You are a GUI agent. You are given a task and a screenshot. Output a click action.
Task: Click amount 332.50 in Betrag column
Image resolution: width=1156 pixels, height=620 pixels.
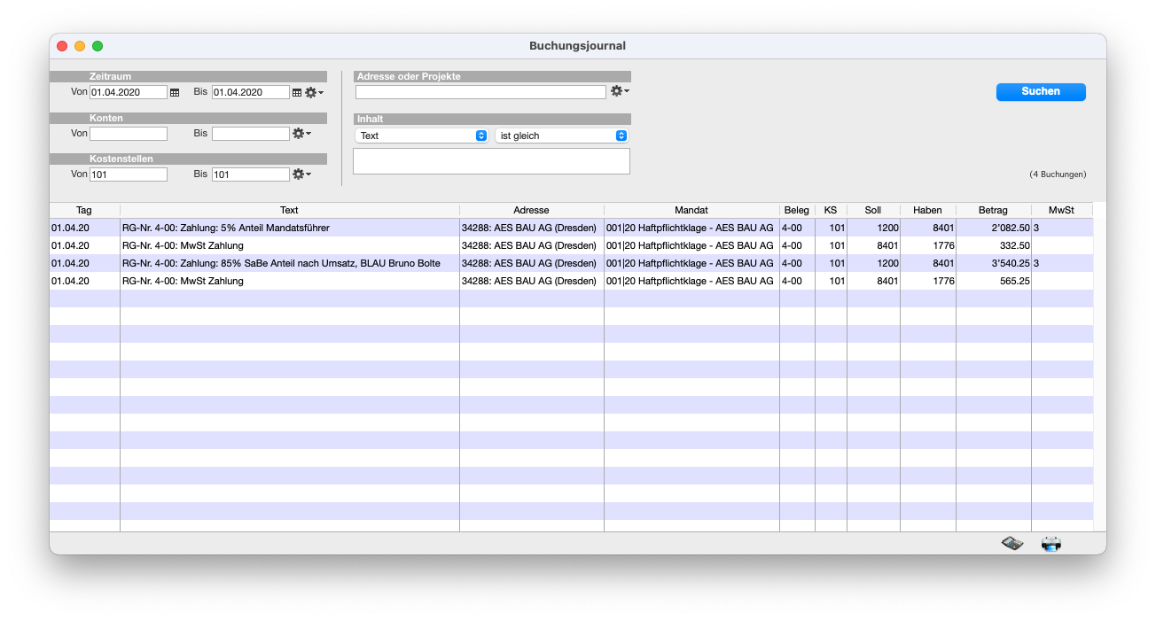tap(1014, 245)
